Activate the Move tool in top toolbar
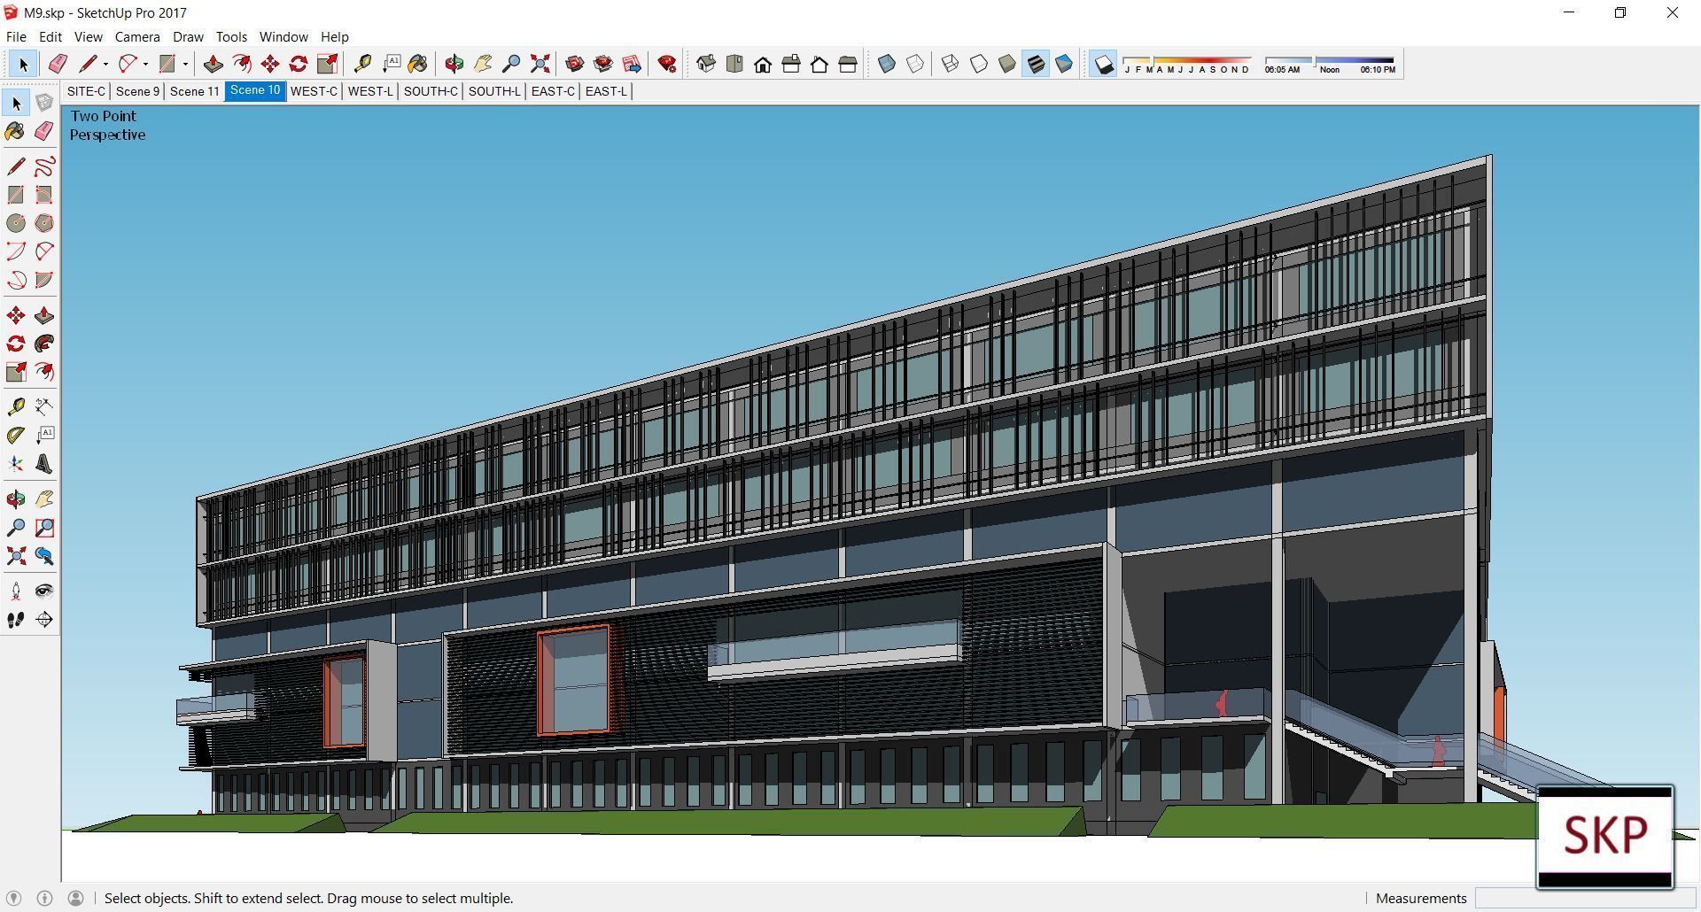Screen dimensions: 1701x912 coord(270,64)
